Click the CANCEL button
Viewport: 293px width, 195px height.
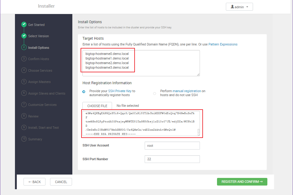click(61, 182)
